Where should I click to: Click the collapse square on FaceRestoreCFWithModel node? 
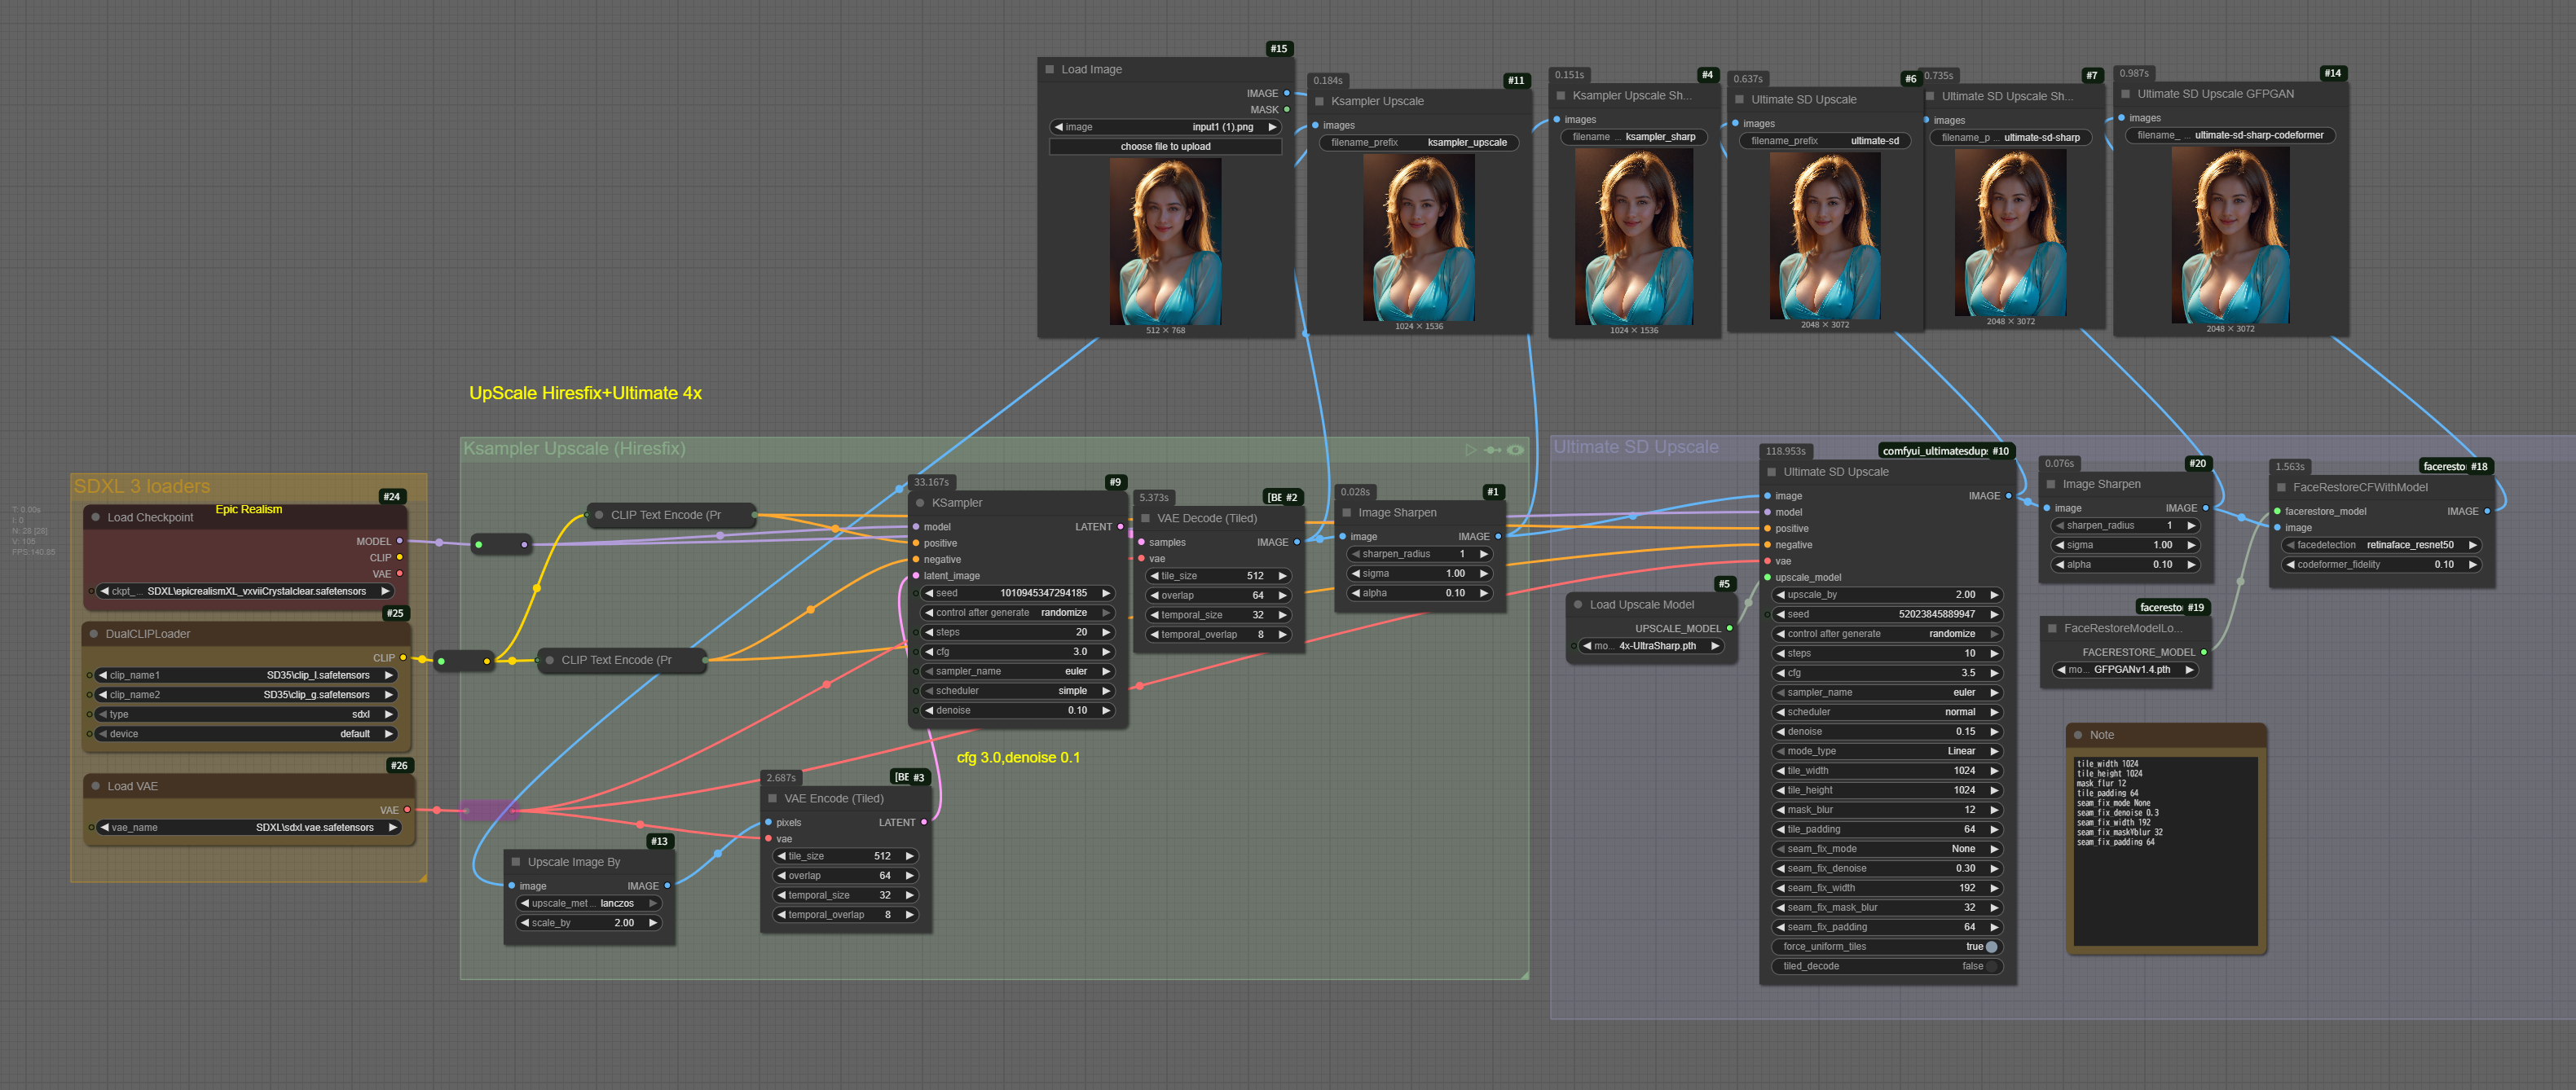click(2281, 487)
